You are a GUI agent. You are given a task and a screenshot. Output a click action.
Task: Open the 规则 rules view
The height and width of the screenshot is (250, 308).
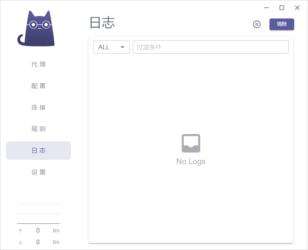[x=38, y=129]
